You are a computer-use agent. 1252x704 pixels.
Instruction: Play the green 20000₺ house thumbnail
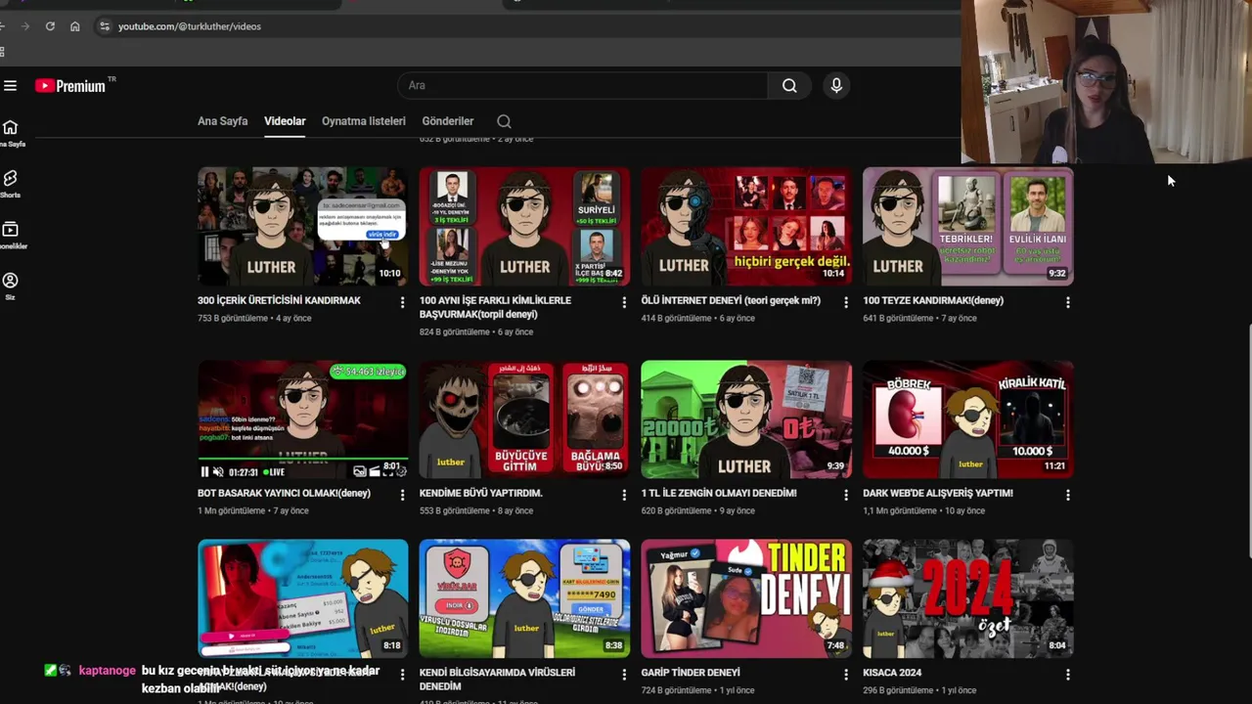[746, 419]
